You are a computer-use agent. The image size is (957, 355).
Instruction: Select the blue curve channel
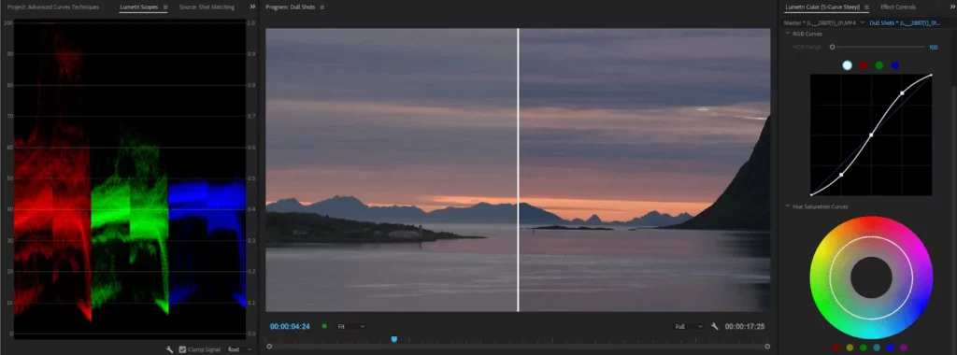[894, 65]
